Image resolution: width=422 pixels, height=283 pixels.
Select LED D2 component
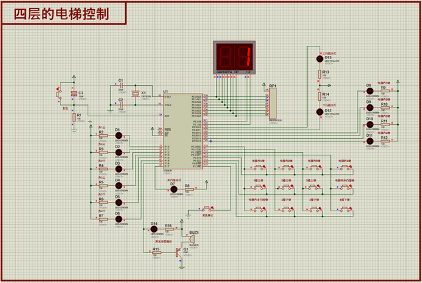119,152
